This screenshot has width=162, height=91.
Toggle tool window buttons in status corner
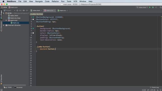point(2,90)
